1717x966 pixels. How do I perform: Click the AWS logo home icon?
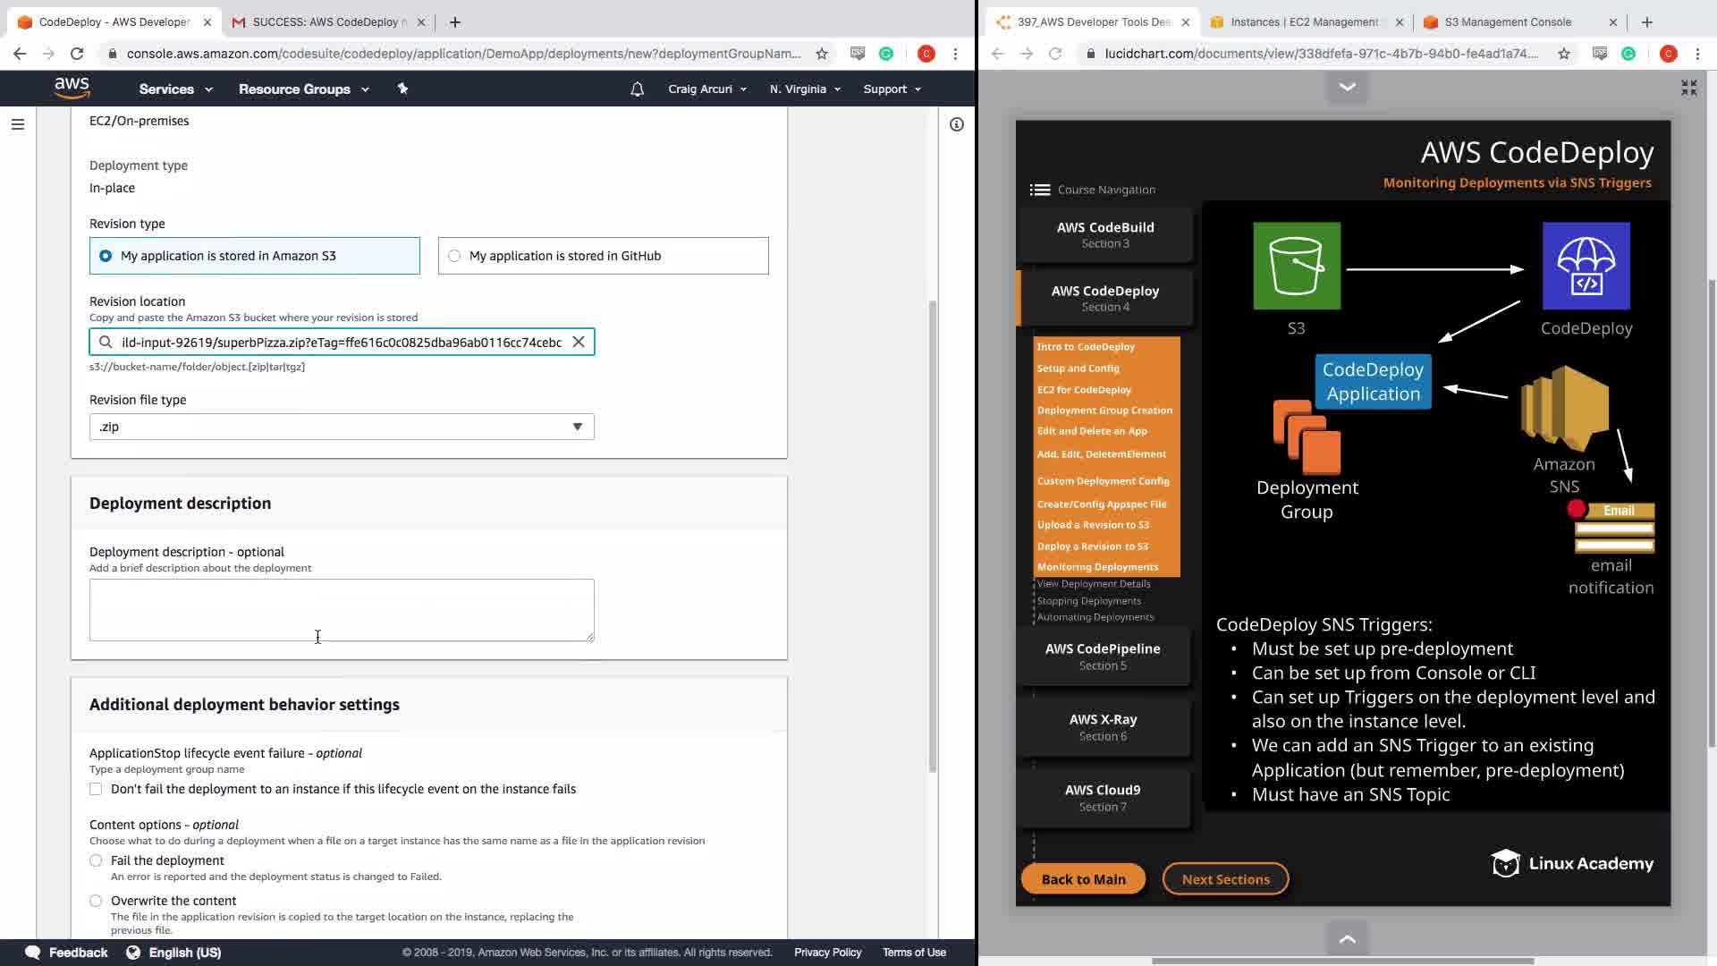72,88
